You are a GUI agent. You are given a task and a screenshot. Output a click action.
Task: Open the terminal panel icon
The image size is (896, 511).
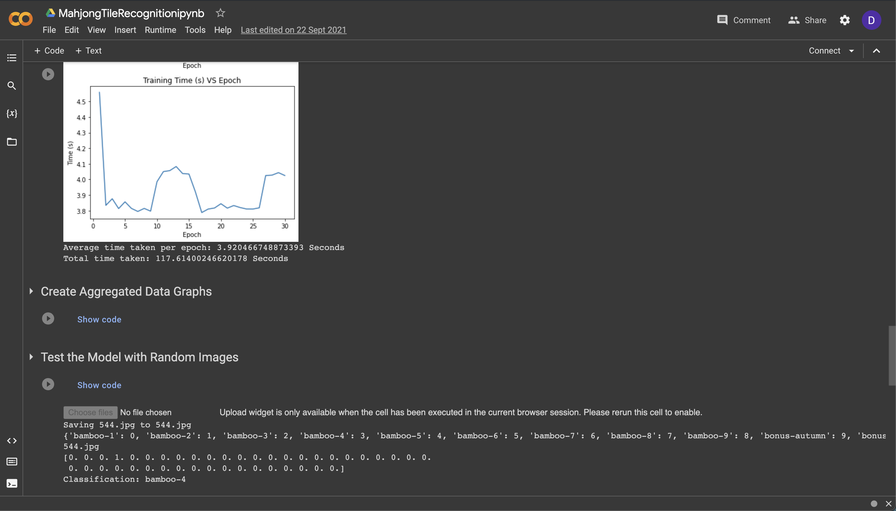(x=12, y=484)
